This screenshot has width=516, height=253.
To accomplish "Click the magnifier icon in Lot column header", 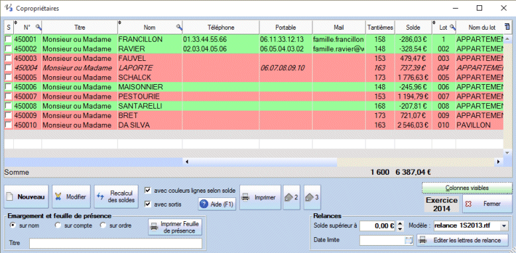I will pos(452,28).
